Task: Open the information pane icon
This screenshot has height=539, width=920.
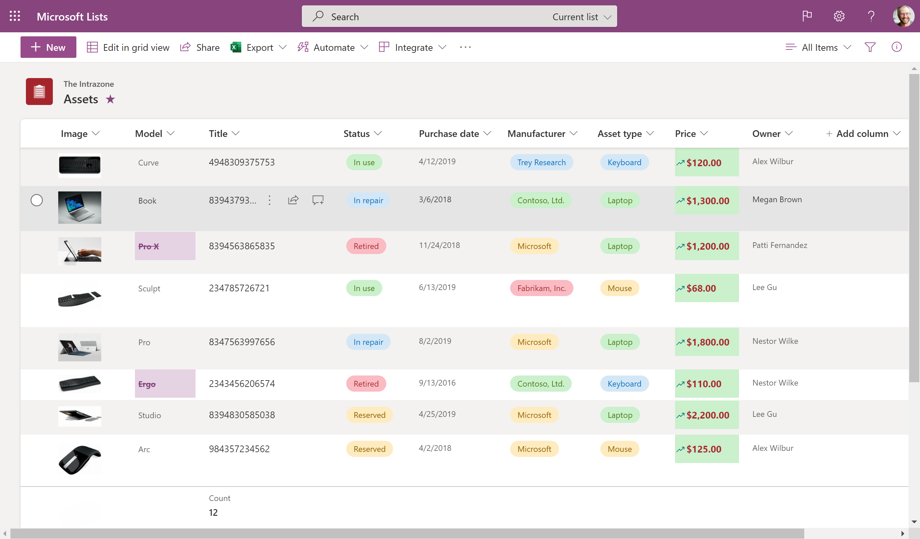Action: coord(897,47)
